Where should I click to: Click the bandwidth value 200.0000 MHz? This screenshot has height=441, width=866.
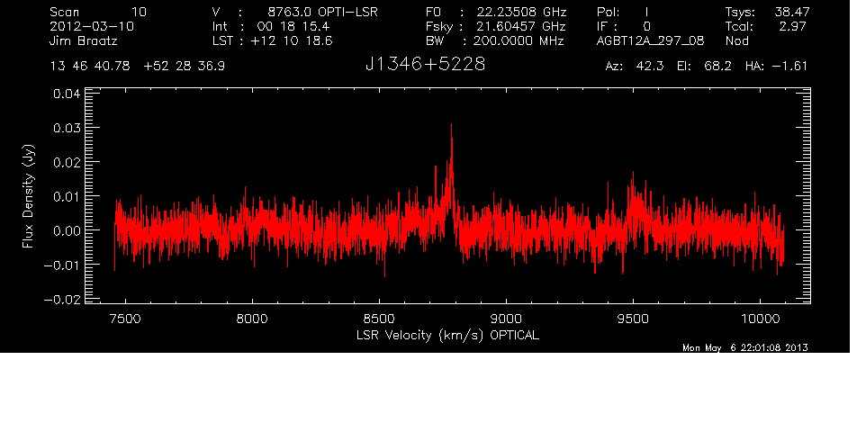click(518, 40)
